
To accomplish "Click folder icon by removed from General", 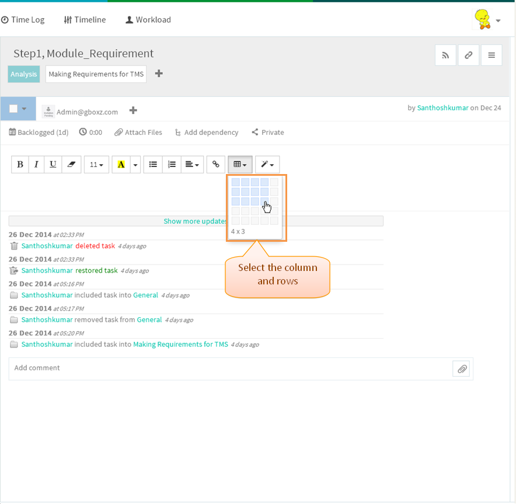I will point(14,319).
